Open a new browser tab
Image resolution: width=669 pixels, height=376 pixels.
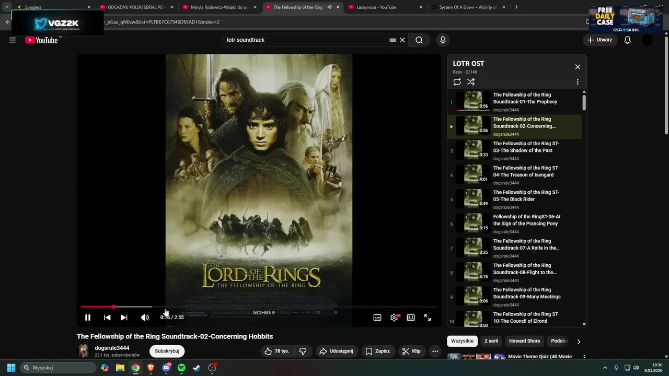click(516, 7)
